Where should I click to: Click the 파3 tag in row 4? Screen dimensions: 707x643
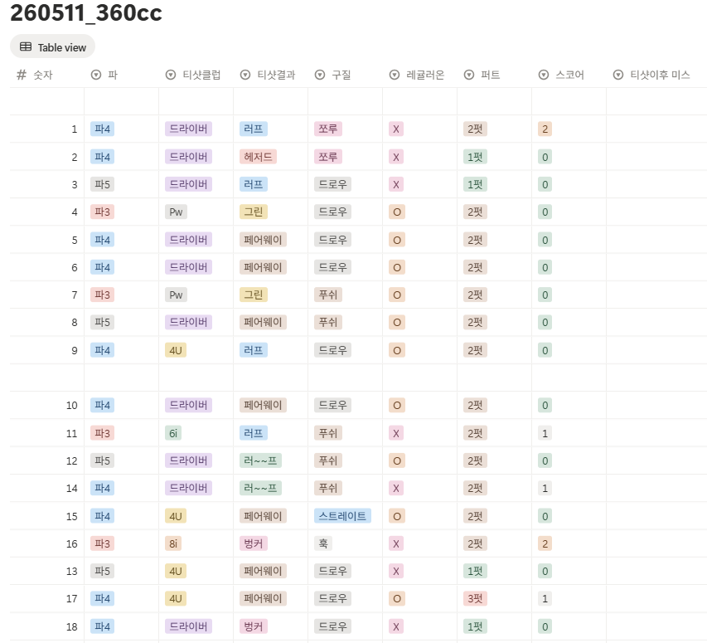pos(102,212)
